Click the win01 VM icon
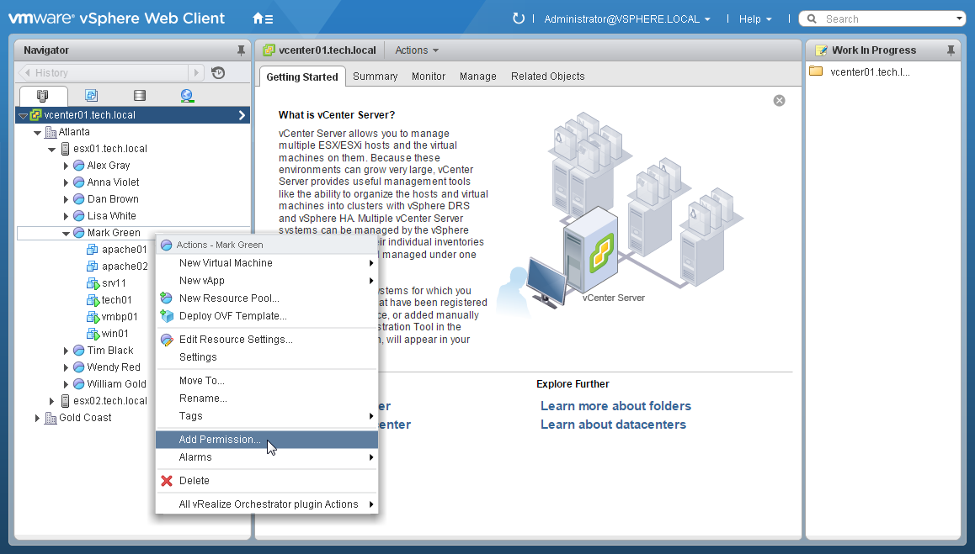This screenshot has width=975, height=554. point(93,334)
